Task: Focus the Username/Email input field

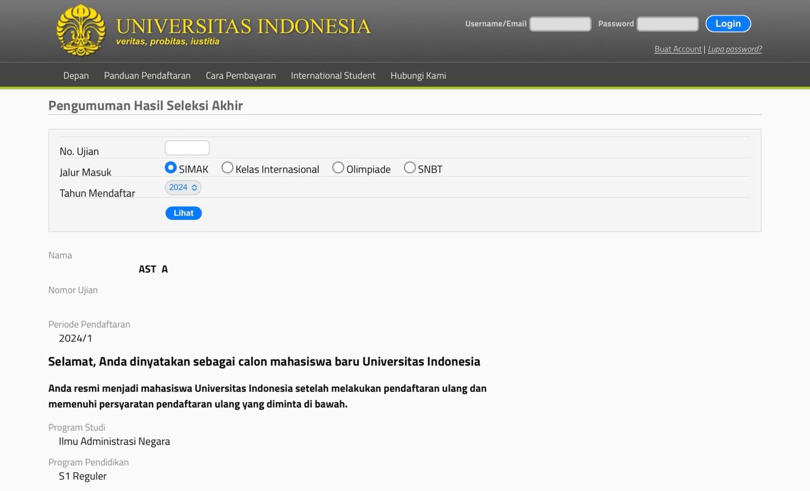Action: click(560, 24)
